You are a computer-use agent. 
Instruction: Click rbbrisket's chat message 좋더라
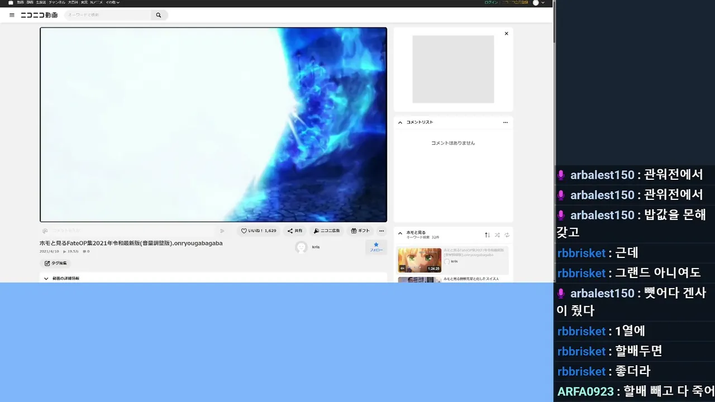632,371
